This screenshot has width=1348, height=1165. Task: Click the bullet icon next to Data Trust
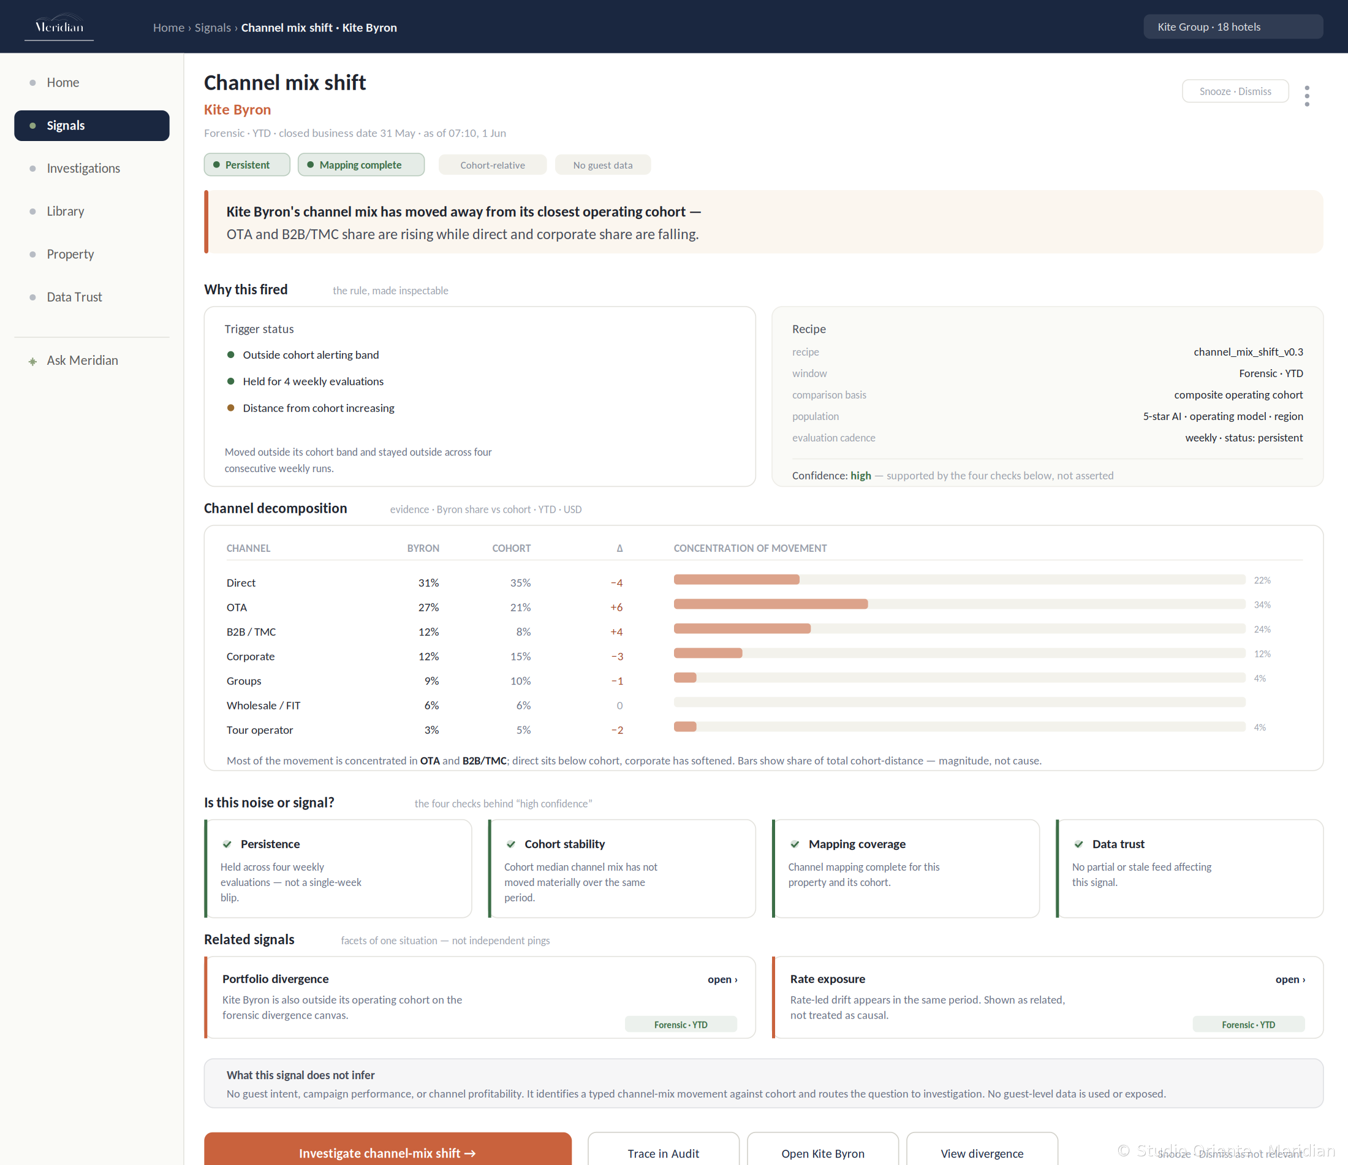coord(32,297)
